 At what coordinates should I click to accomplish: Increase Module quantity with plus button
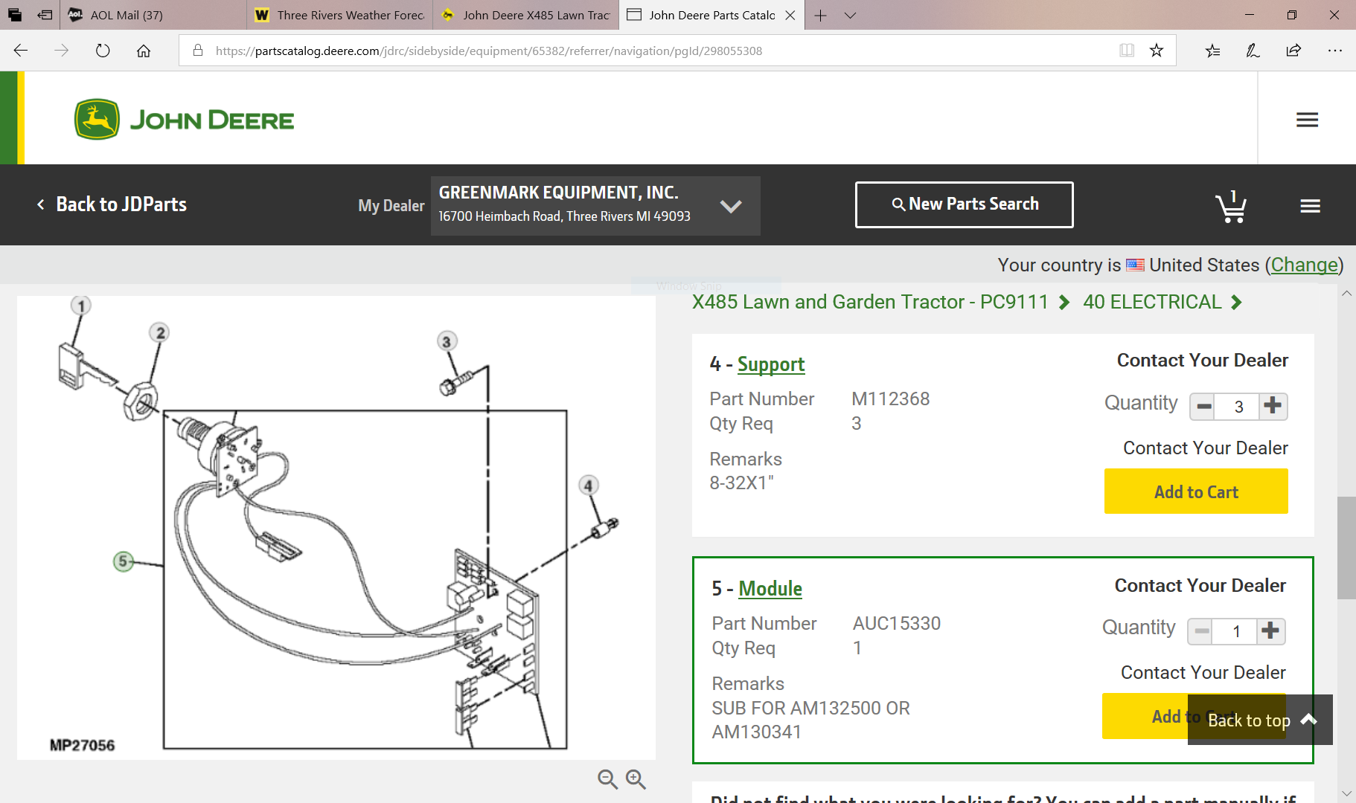click(1270, 631)
